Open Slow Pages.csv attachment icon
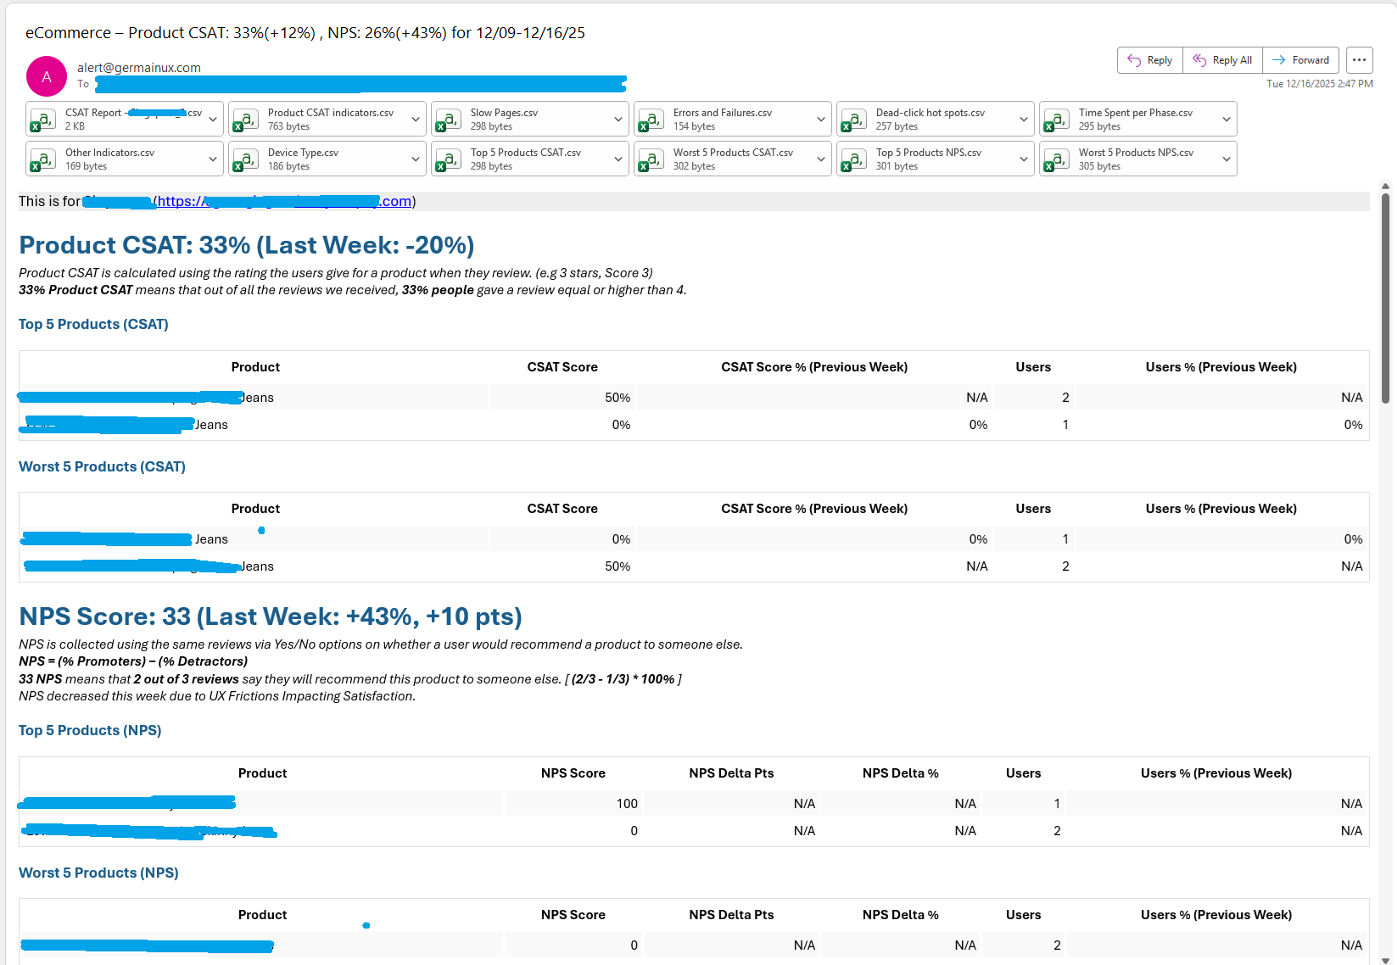 pos(448,120)
